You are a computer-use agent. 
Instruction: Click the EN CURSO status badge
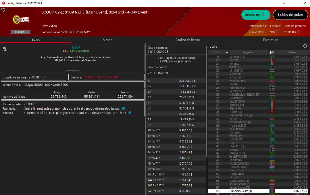click(x=21, y=32)
